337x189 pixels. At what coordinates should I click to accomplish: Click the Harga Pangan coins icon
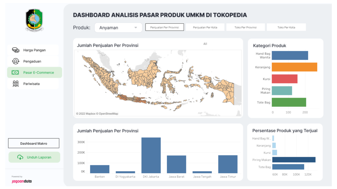pyautogui.click(x=15, y=50)
